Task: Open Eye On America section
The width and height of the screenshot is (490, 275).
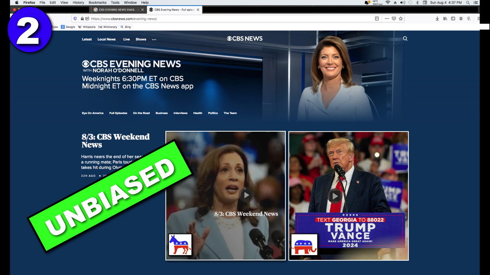Action: [92, 113]
